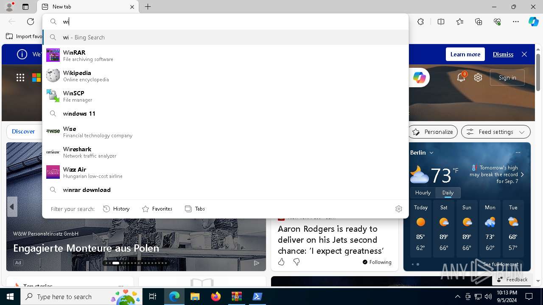Open the Personalize button
This screenshot has height=305, width=543.
433,132
